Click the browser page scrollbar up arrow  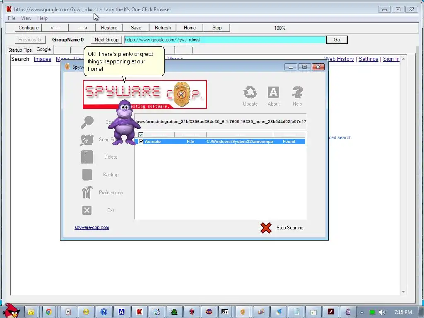point(403,59)
